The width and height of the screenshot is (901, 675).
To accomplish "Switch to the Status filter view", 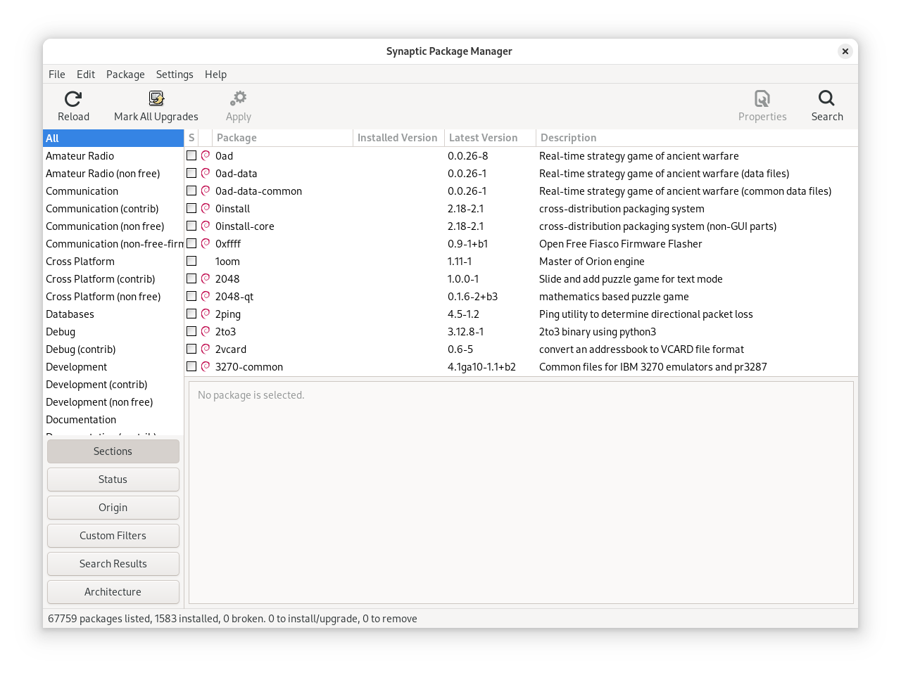I will click(113, 480).
